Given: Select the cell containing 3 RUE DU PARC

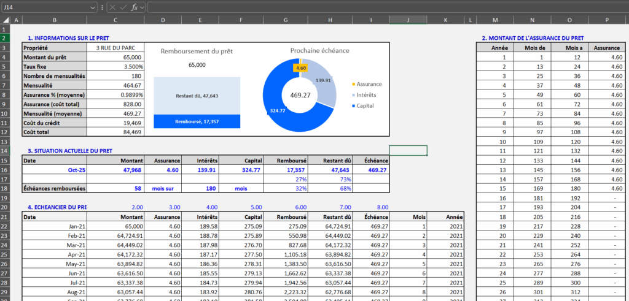Looking at the screenshot, I should point(115,47).
